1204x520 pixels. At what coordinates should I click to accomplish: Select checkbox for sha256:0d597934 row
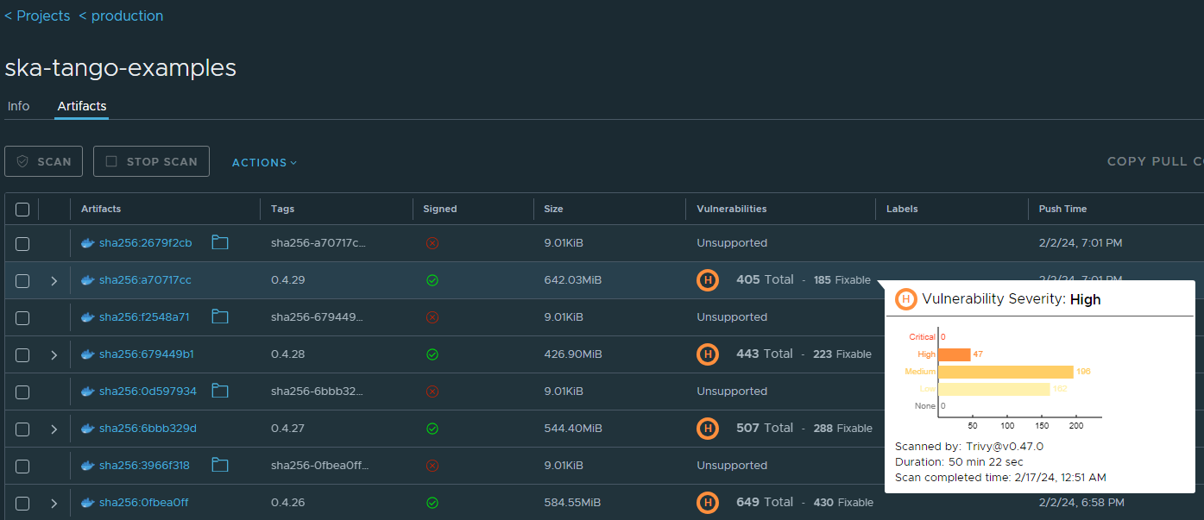point(22,392)
